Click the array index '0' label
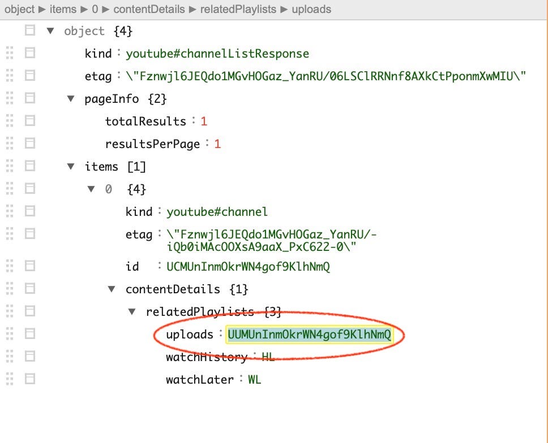 [x=108, y=189]
